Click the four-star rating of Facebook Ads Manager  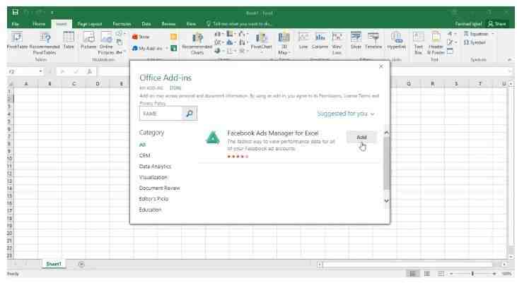(238, 156)
